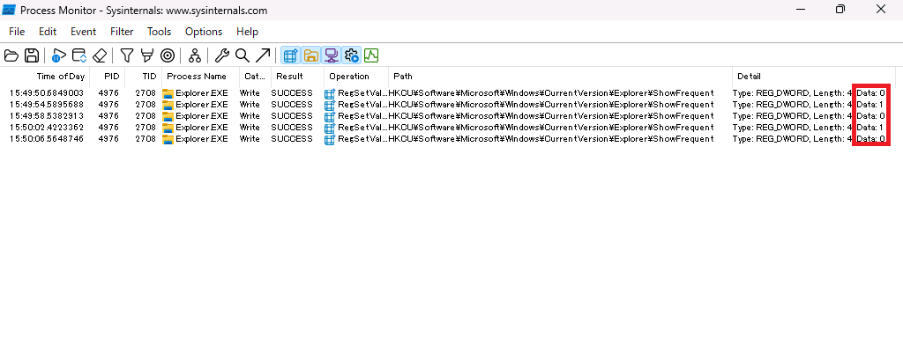Open the Options menu
Viewport: 903px width, 338px height.
[204, 32]
